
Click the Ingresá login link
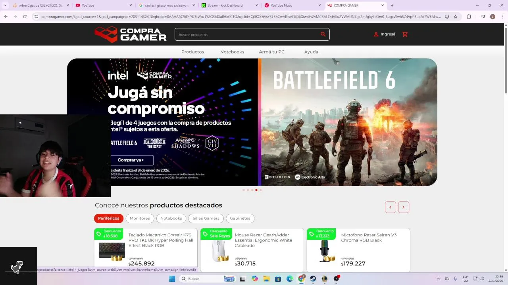pos(388,34)
